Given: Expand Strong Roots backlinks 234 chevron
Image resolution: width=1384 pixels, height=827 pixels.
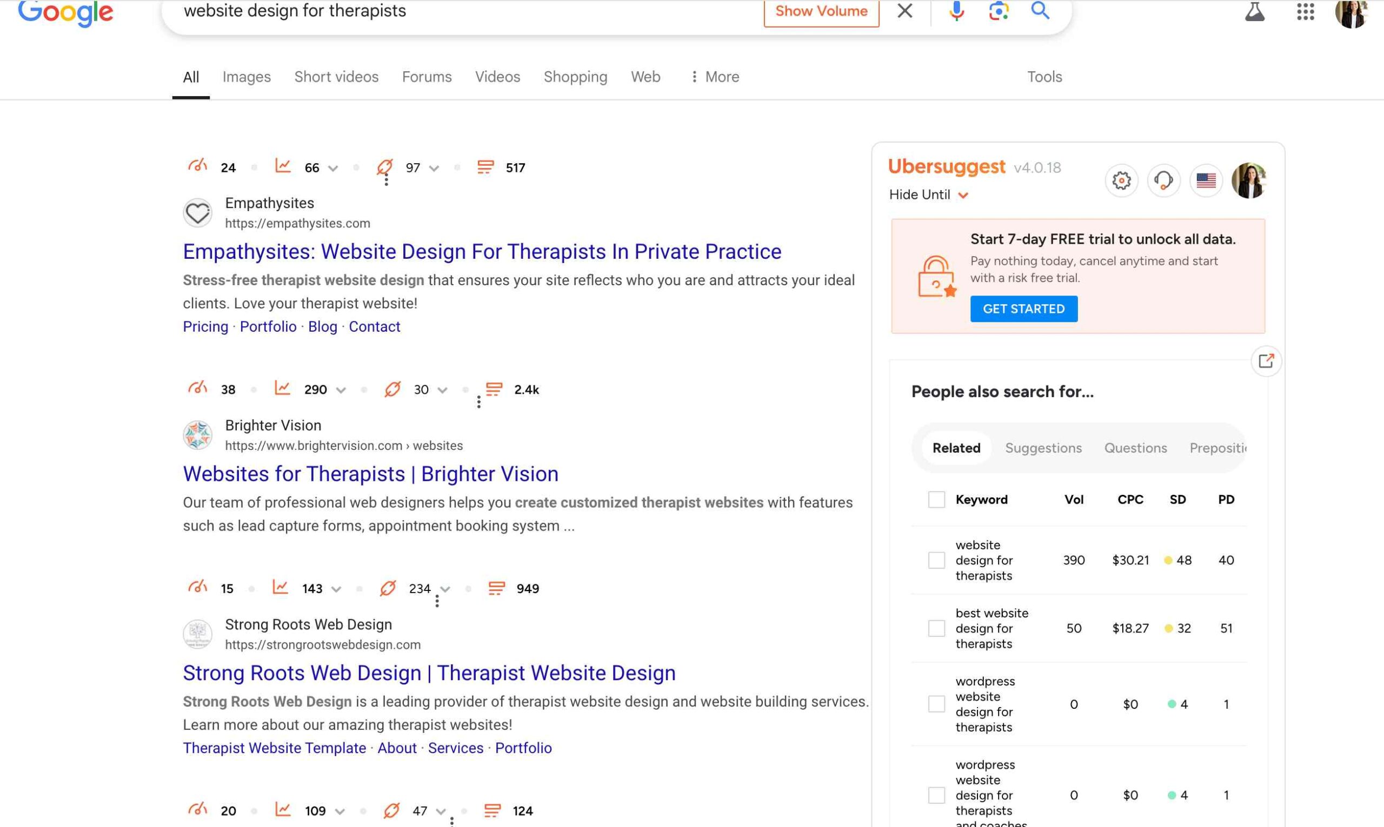Looking at the screenshot, I should pos(445,589).
